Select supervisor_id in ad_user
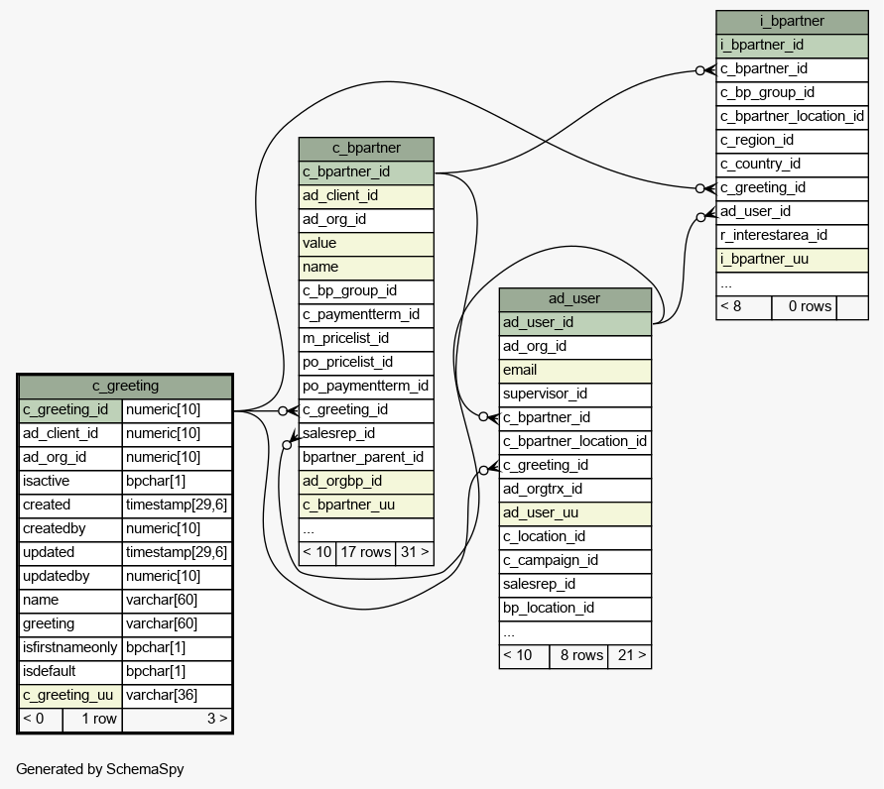Screen dimensions: 884x789 [575, 394]
